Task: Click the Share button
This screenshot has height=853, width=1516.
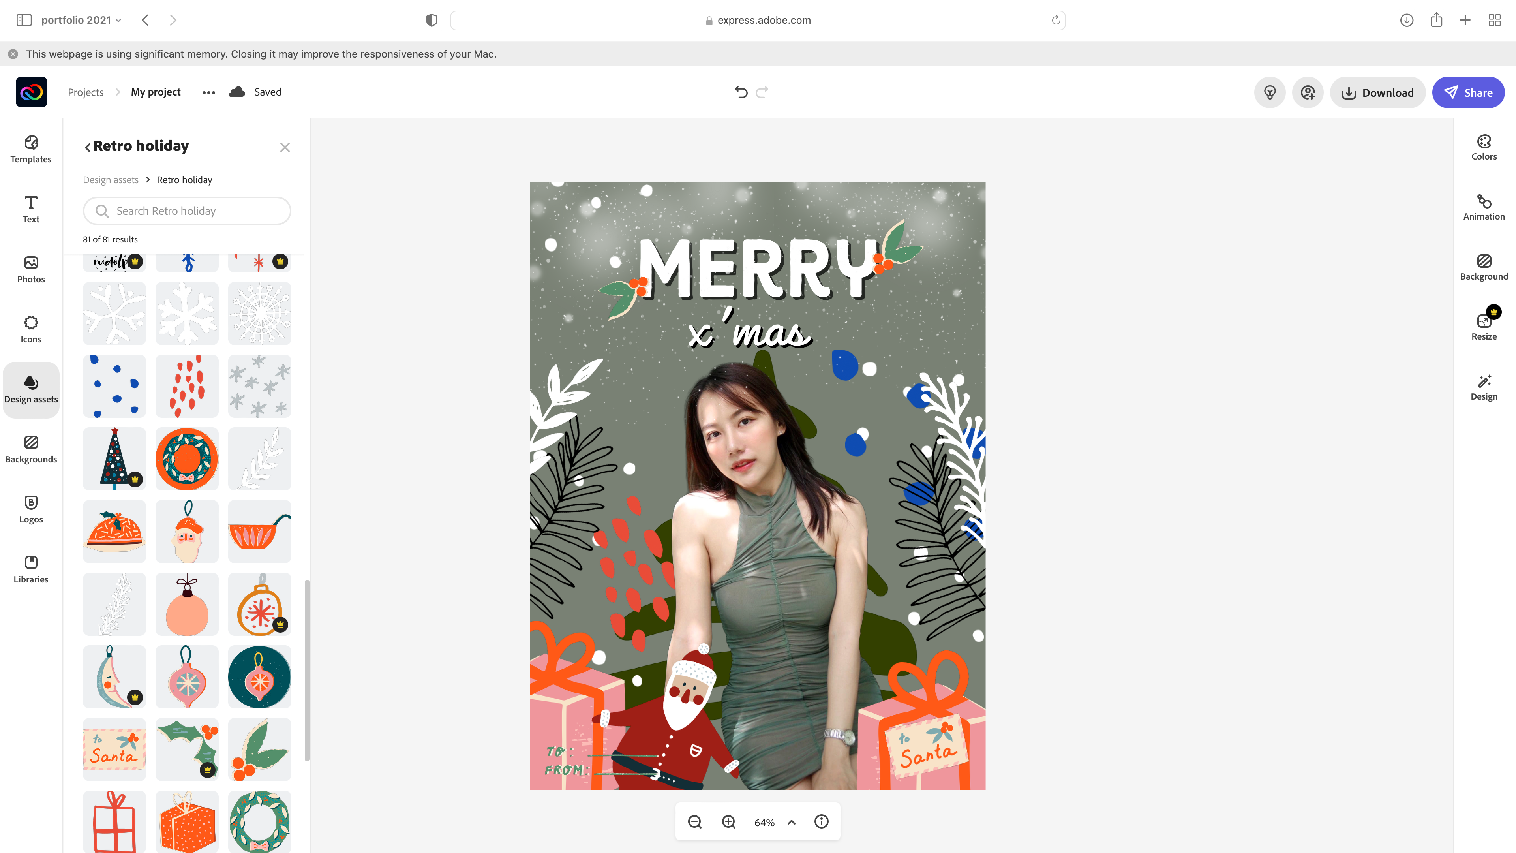Action: [x=1468, y=92]
